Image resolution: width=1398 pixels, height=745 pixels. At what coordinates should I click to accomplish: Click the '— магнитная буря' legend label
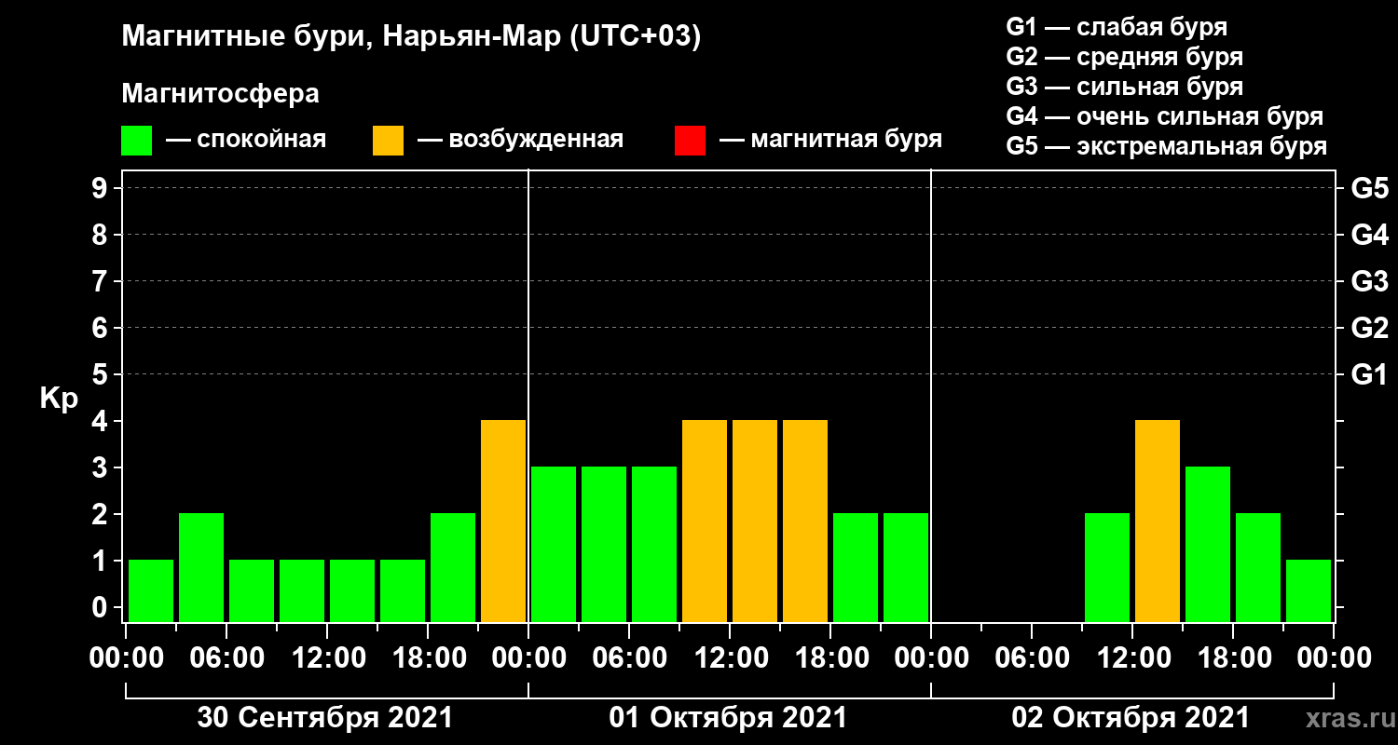pos(830,140)
